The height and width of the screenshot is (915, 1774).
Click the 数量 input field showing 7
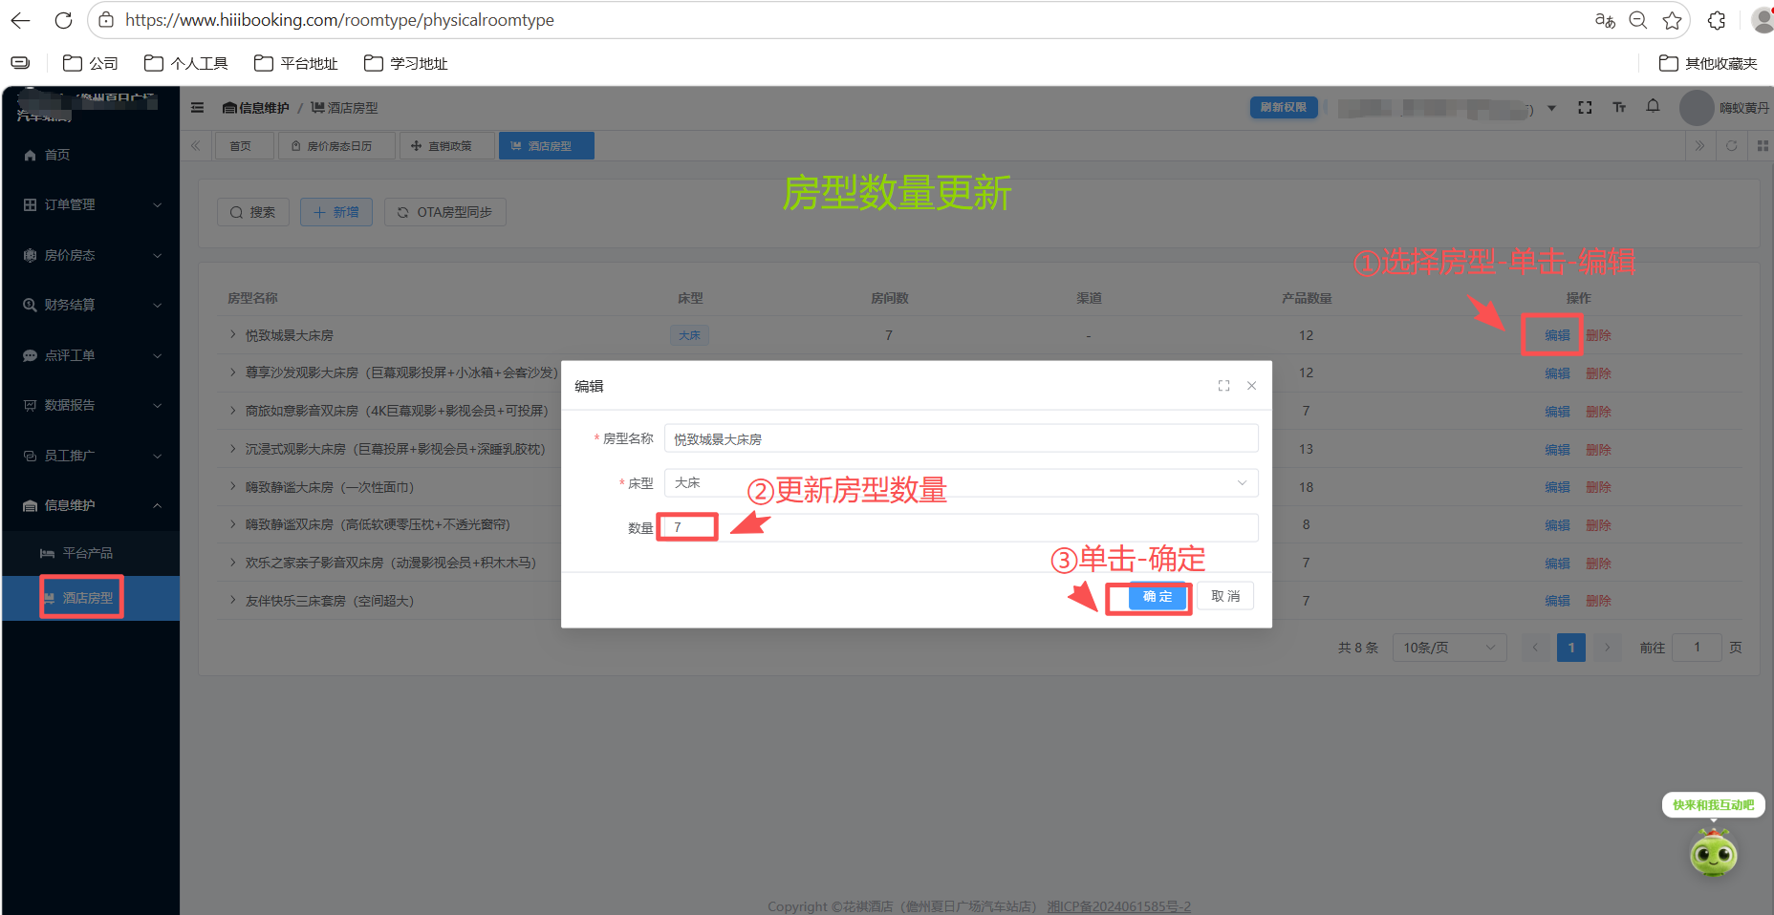(686, 526)
